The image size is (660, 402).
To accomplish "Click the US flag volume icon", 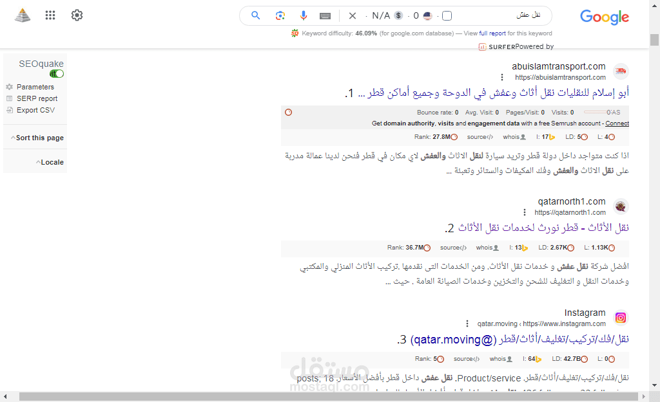I will [428, 16].
